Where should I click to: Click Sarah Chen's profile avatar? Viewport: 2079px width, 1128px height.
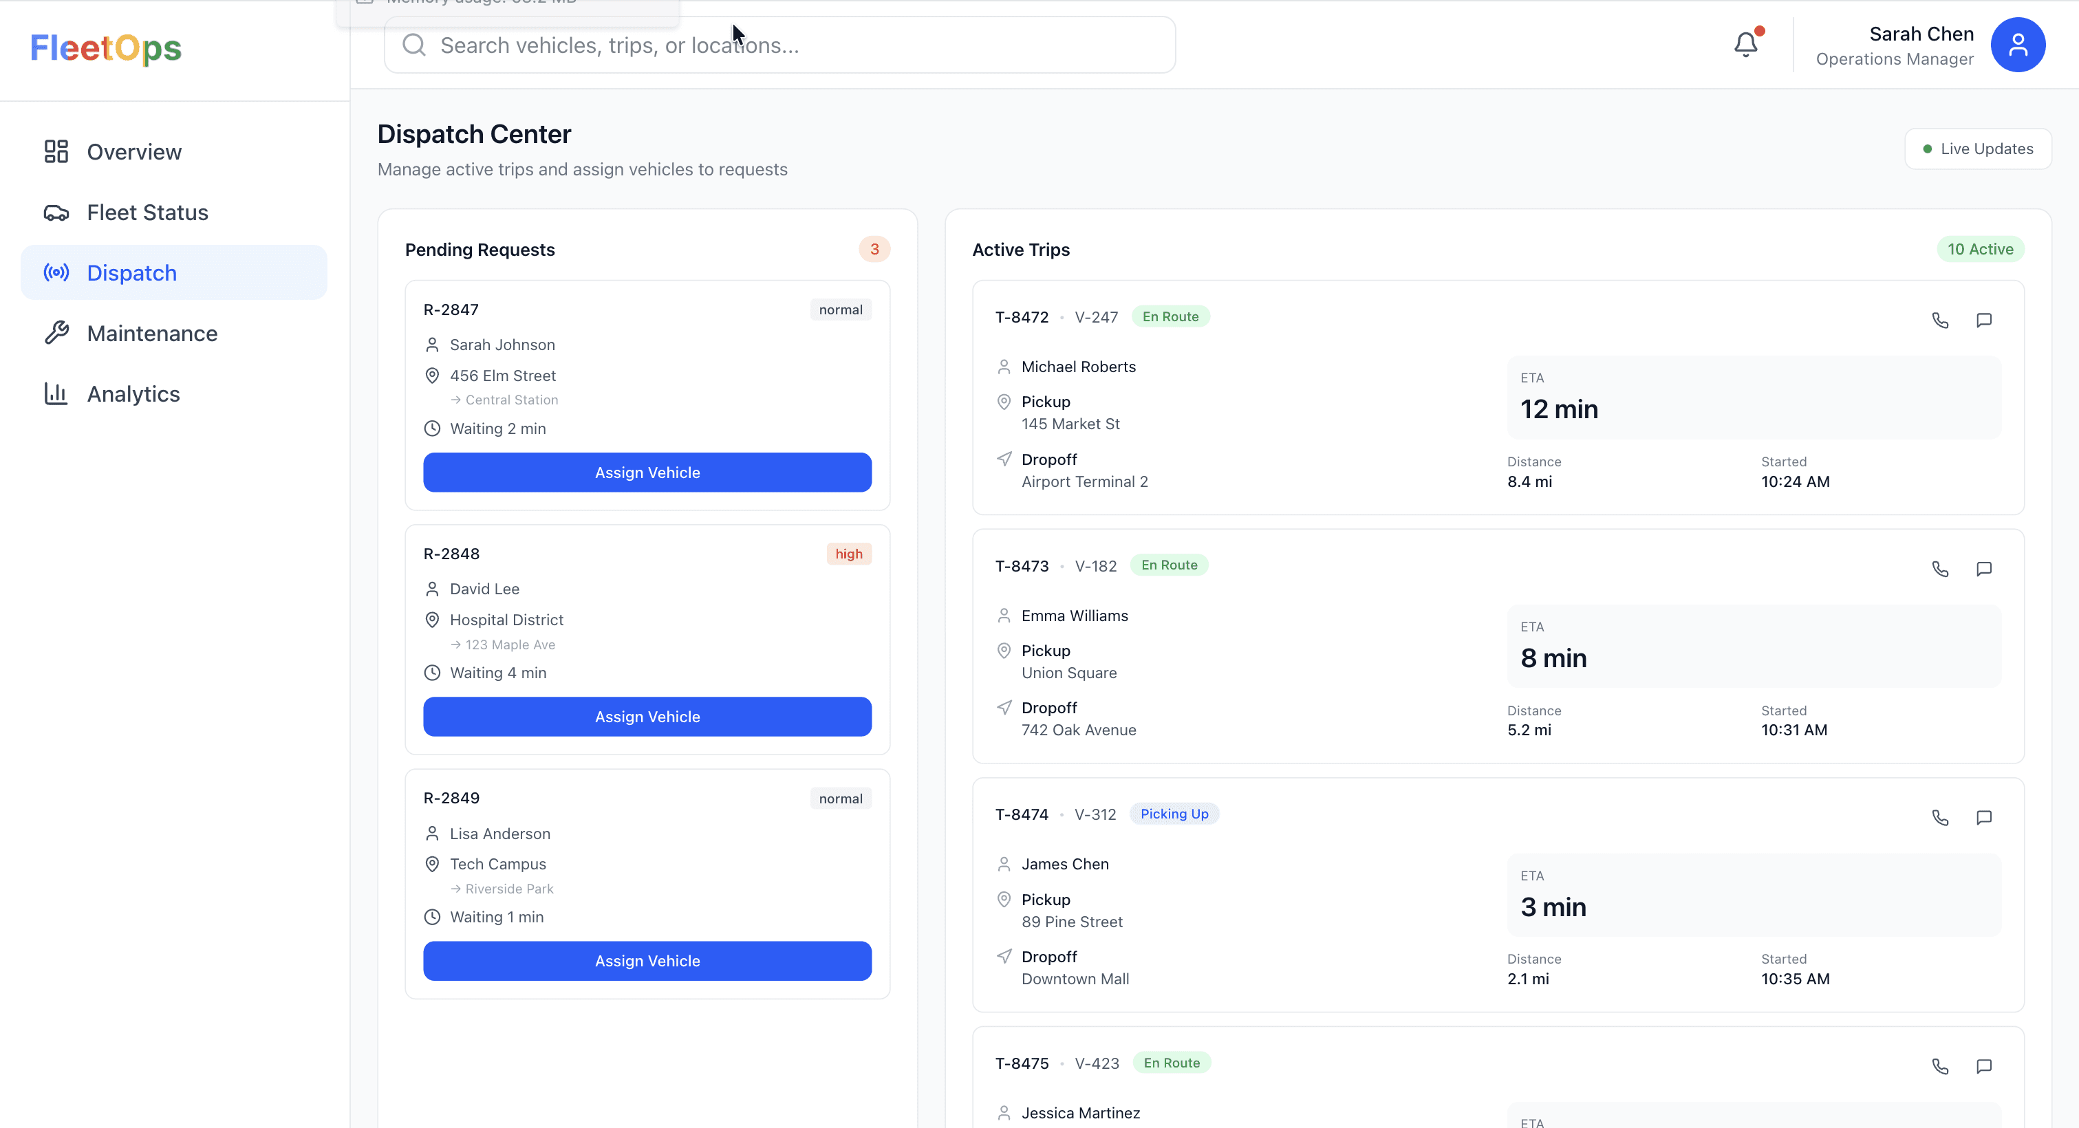tap(2017, 45)
